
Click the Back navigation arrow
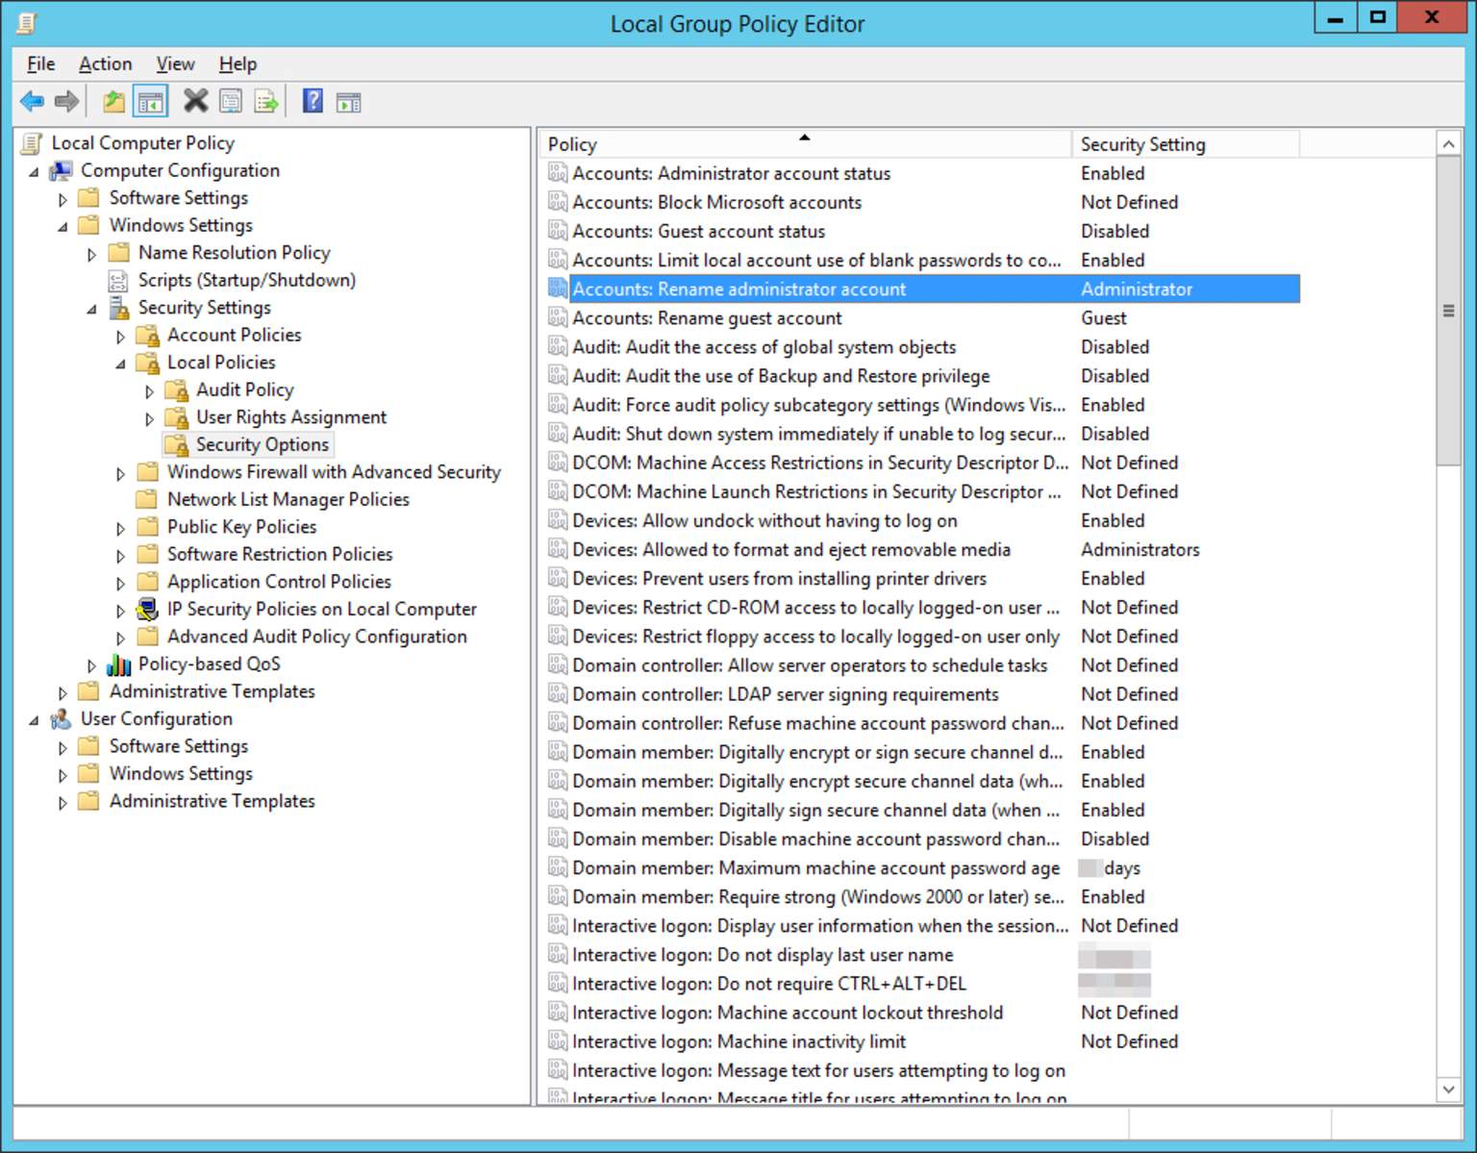pyautogui.click(x=32, y=101)
